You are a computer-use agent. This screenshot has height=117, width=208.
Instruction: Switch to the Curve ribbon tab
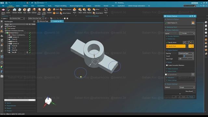pos(18,6)
